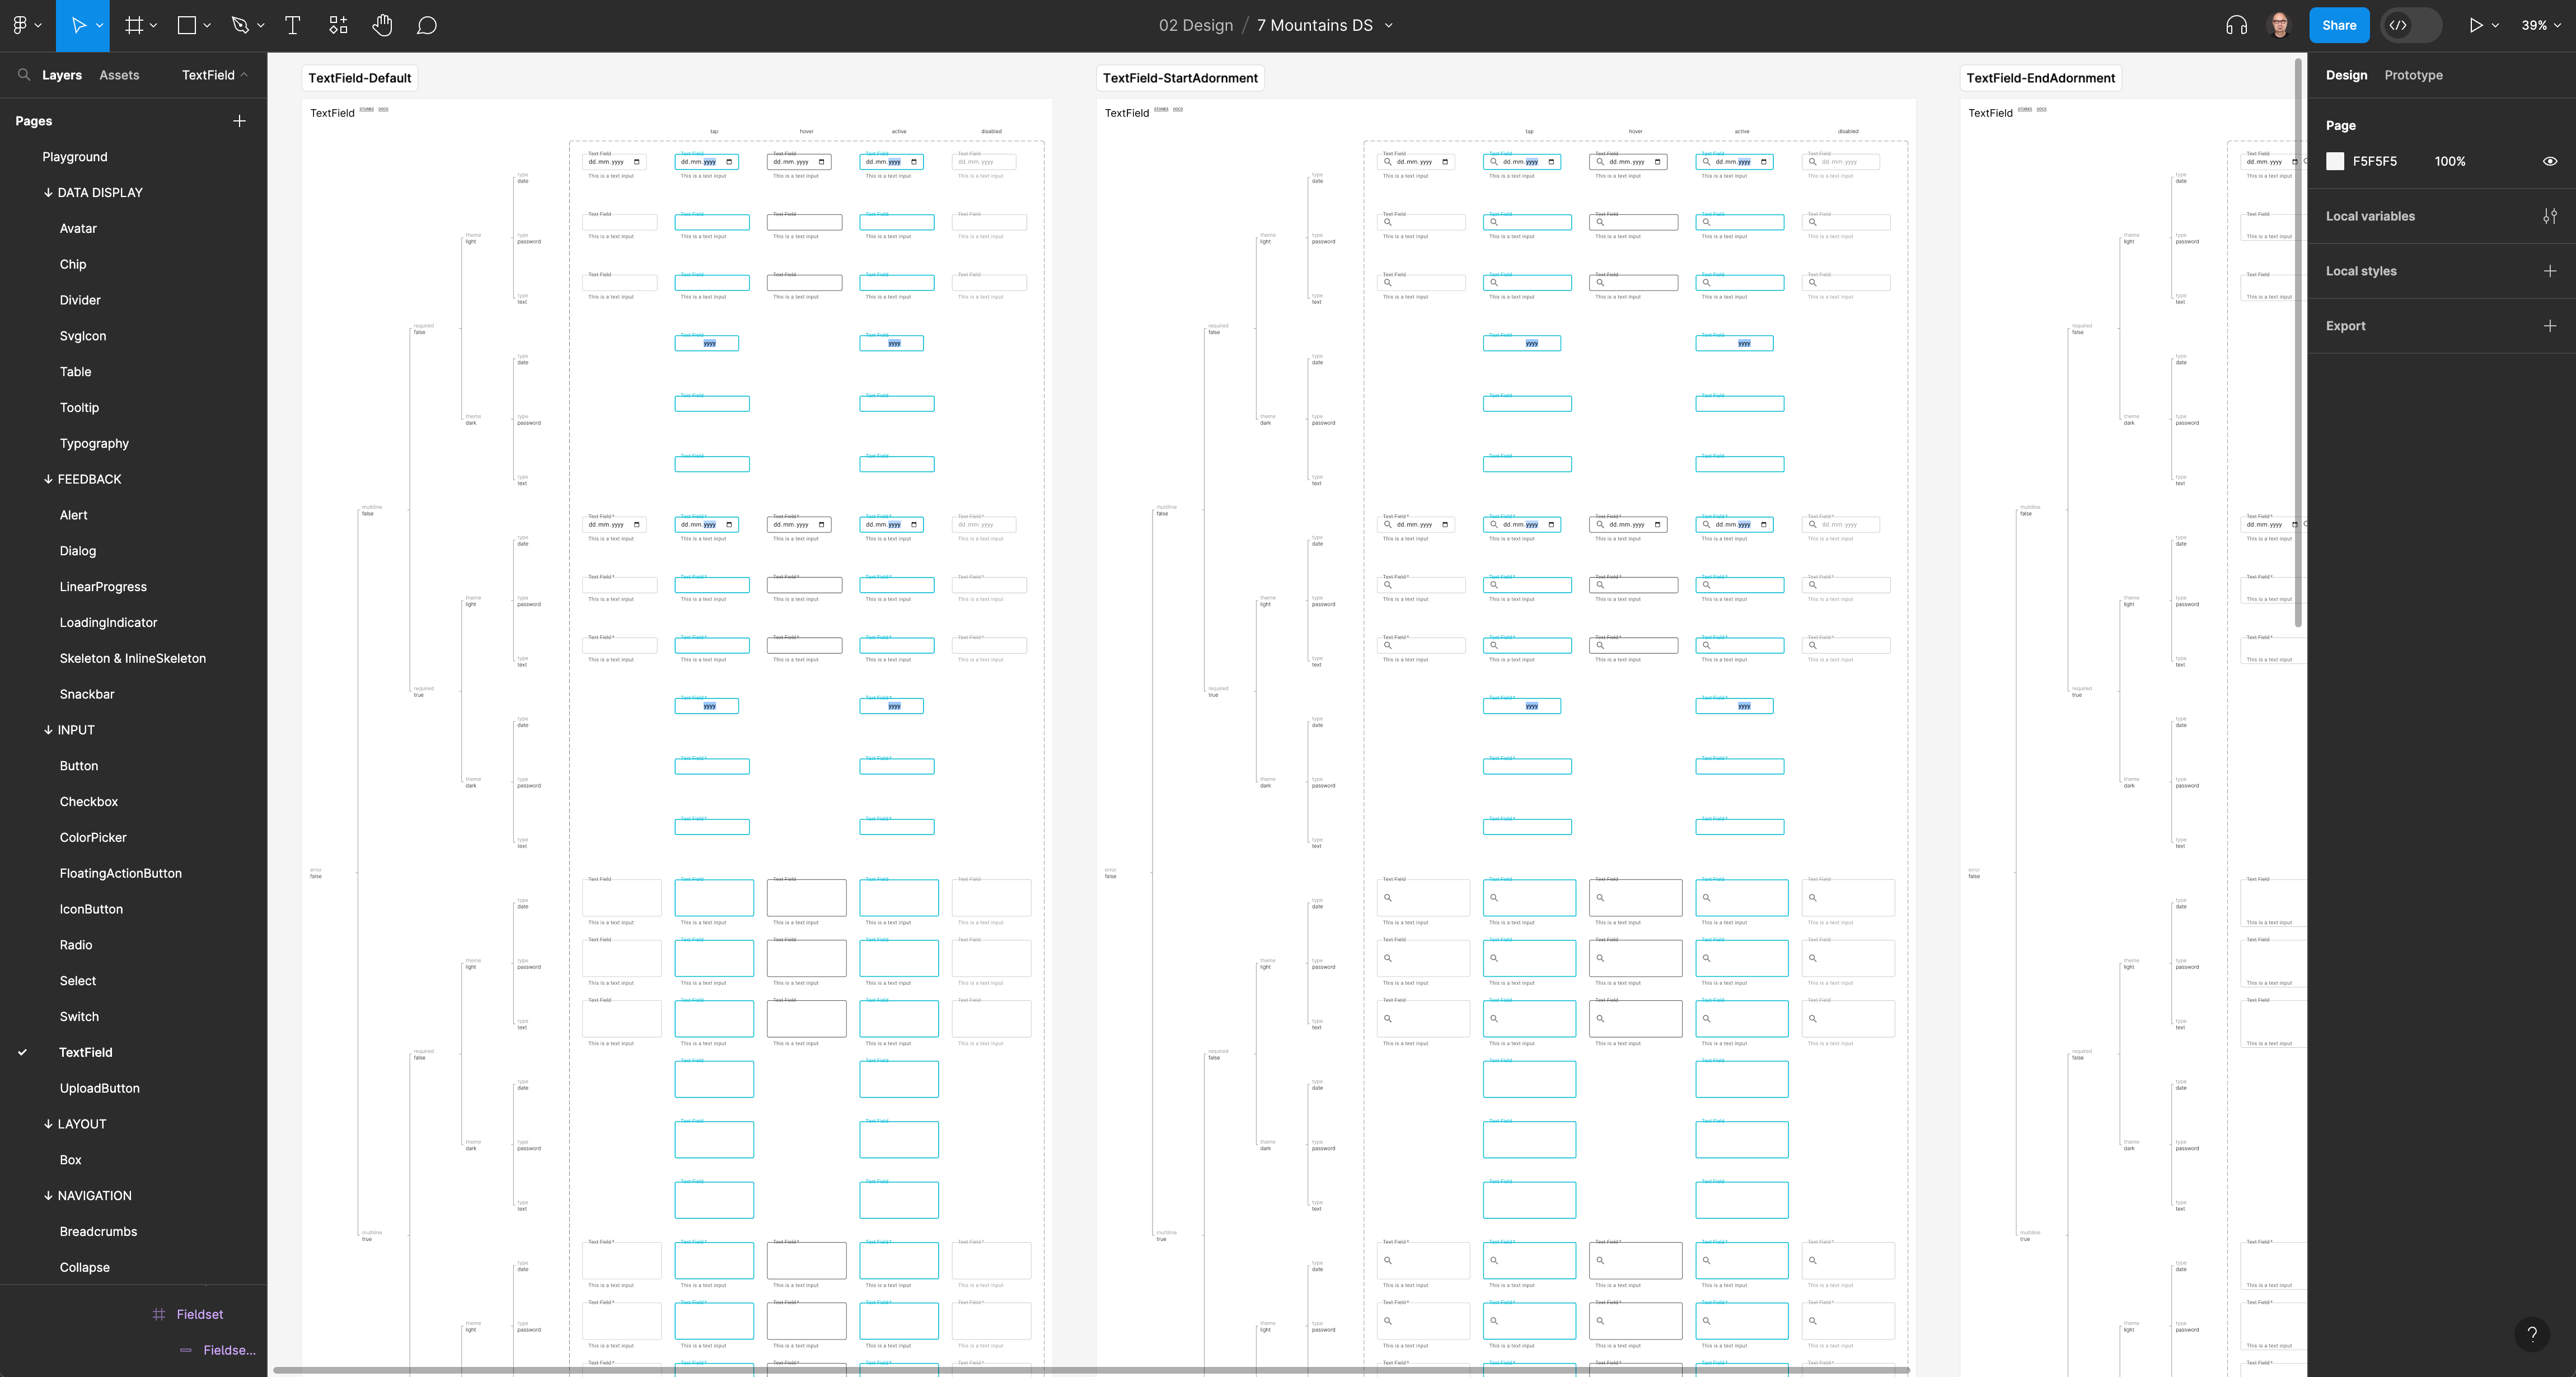Collapse the DATA DISPLAY page section

coord(47,192)
